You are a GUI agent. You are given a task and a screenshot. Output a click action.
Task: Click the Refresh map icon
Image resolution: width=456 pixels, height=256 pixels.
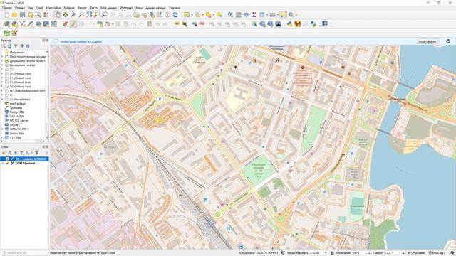(175, 15)
